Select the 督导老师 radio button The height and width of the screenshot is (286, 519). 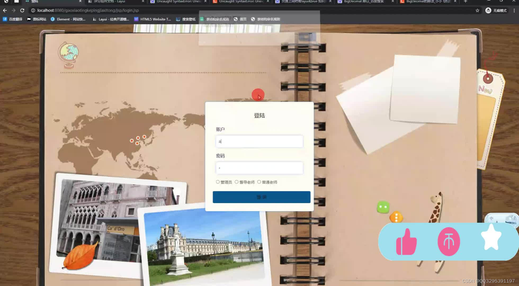236,182
